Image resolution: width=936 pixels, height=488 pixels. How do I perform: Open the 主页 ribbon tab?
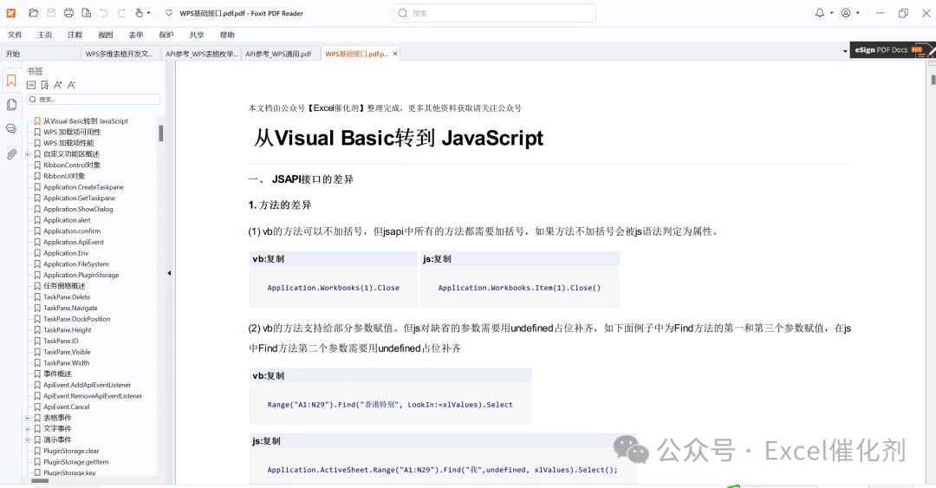[x=45, y=35]
